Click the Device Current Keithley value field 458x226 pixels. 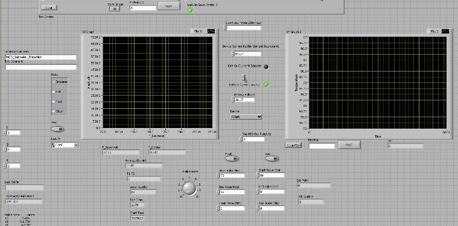click(x=247, y=54)
